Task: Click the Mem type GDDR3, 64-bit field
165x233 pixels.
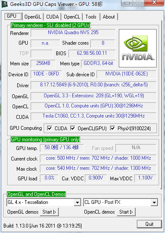Action: pos(98,64)
